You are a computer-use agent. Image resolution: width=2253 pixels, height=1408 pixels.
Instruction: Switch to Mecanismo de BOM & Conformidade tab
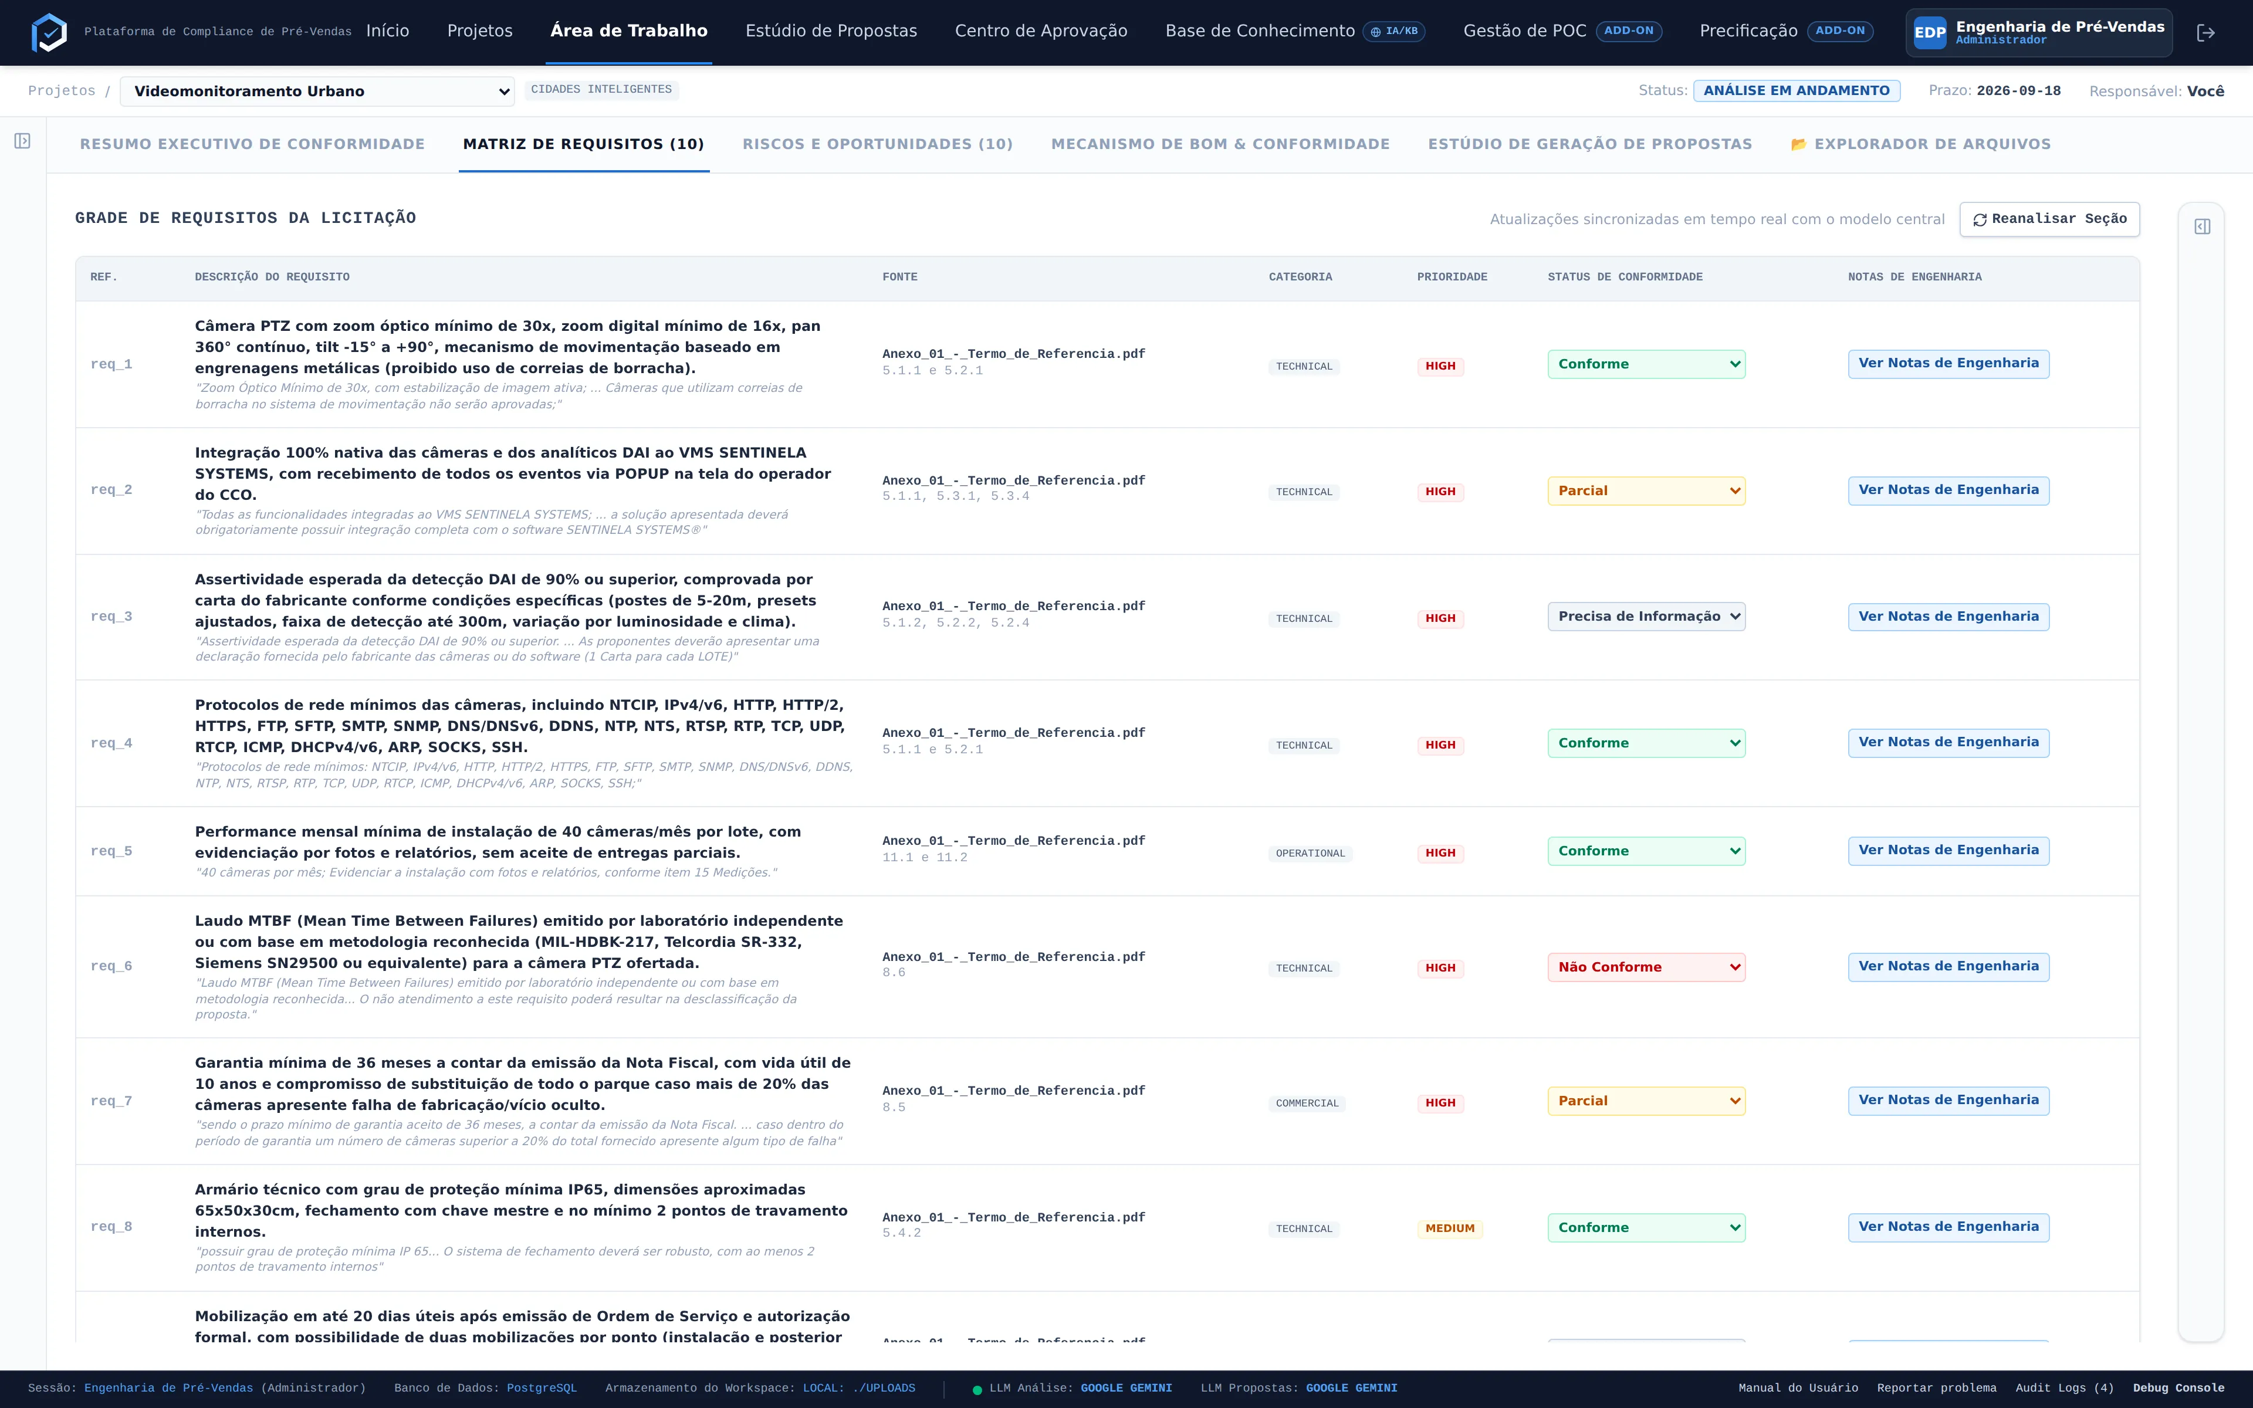pyautogui.click(x=1220, y=144)
